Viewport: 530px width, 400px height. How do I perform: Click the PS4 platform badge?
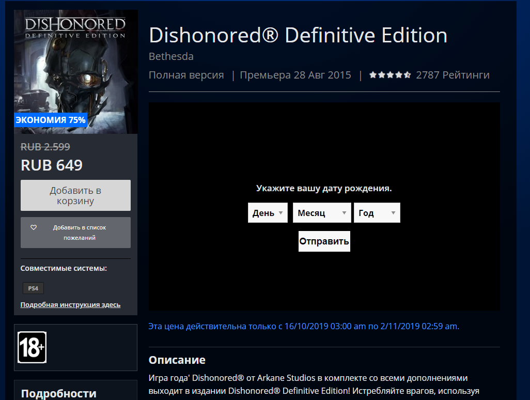[33, 288]
